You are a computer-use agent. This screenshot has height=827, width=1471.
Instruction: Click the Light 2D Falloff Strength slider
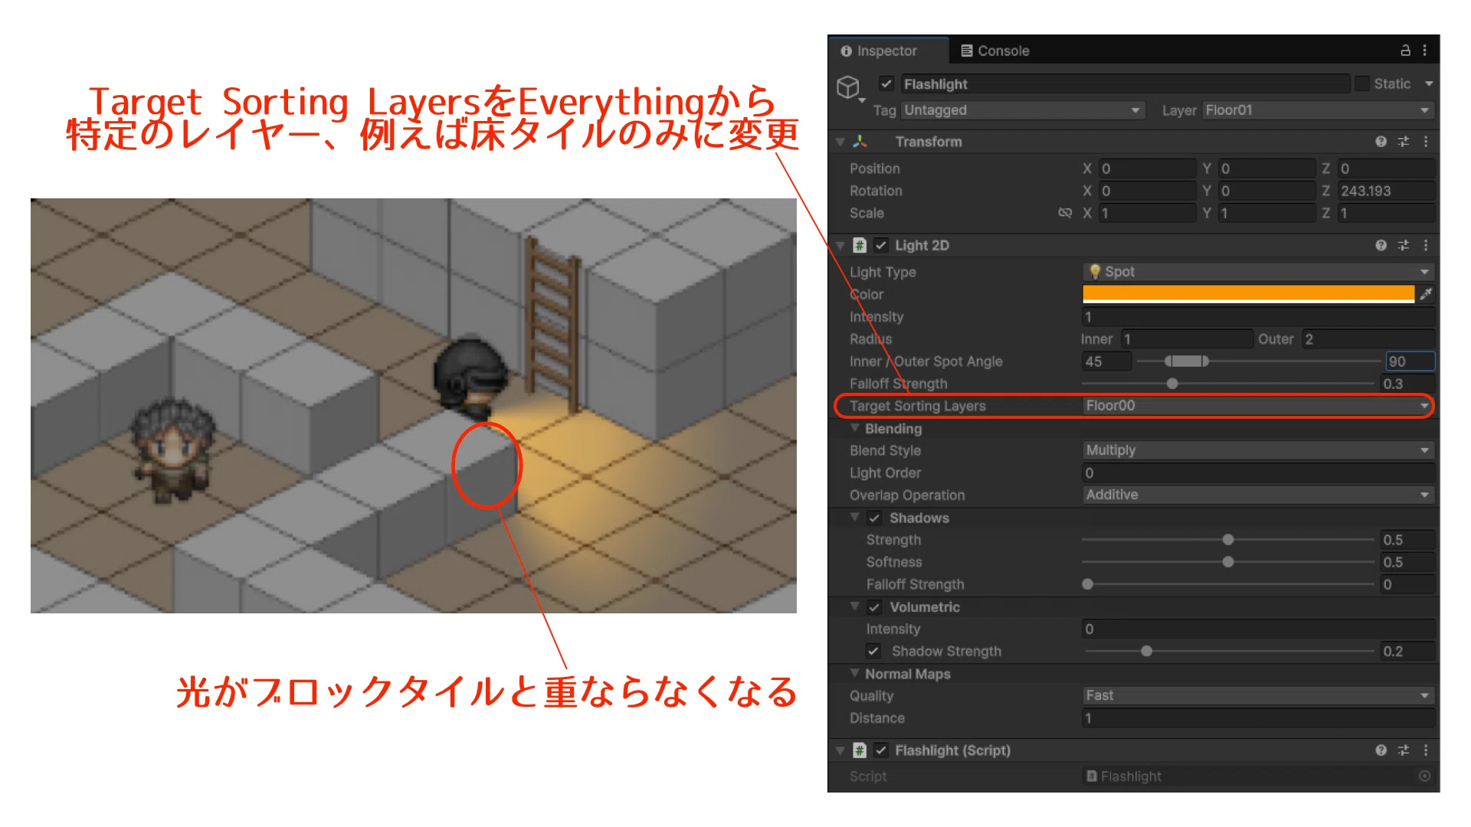tap(1228, 384)
